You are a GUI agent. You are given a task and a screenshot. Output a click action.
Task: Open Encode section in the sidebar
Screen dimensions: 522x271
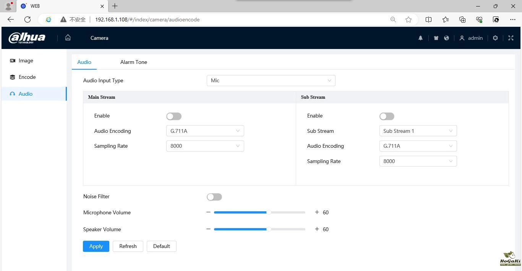click(x=27, y=77)
